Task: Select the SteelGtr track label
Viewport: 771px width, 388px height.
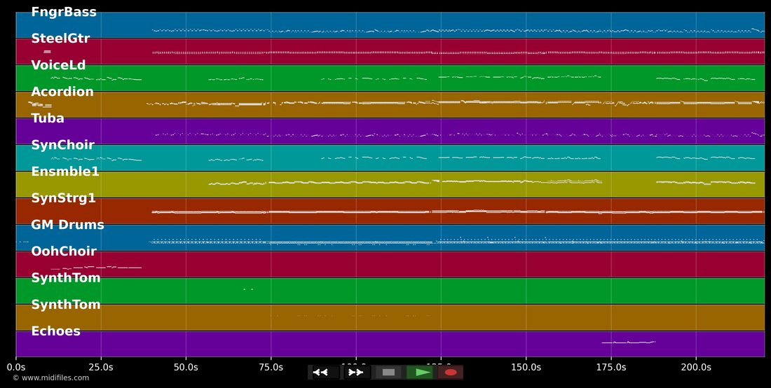Action: point(60,39)
